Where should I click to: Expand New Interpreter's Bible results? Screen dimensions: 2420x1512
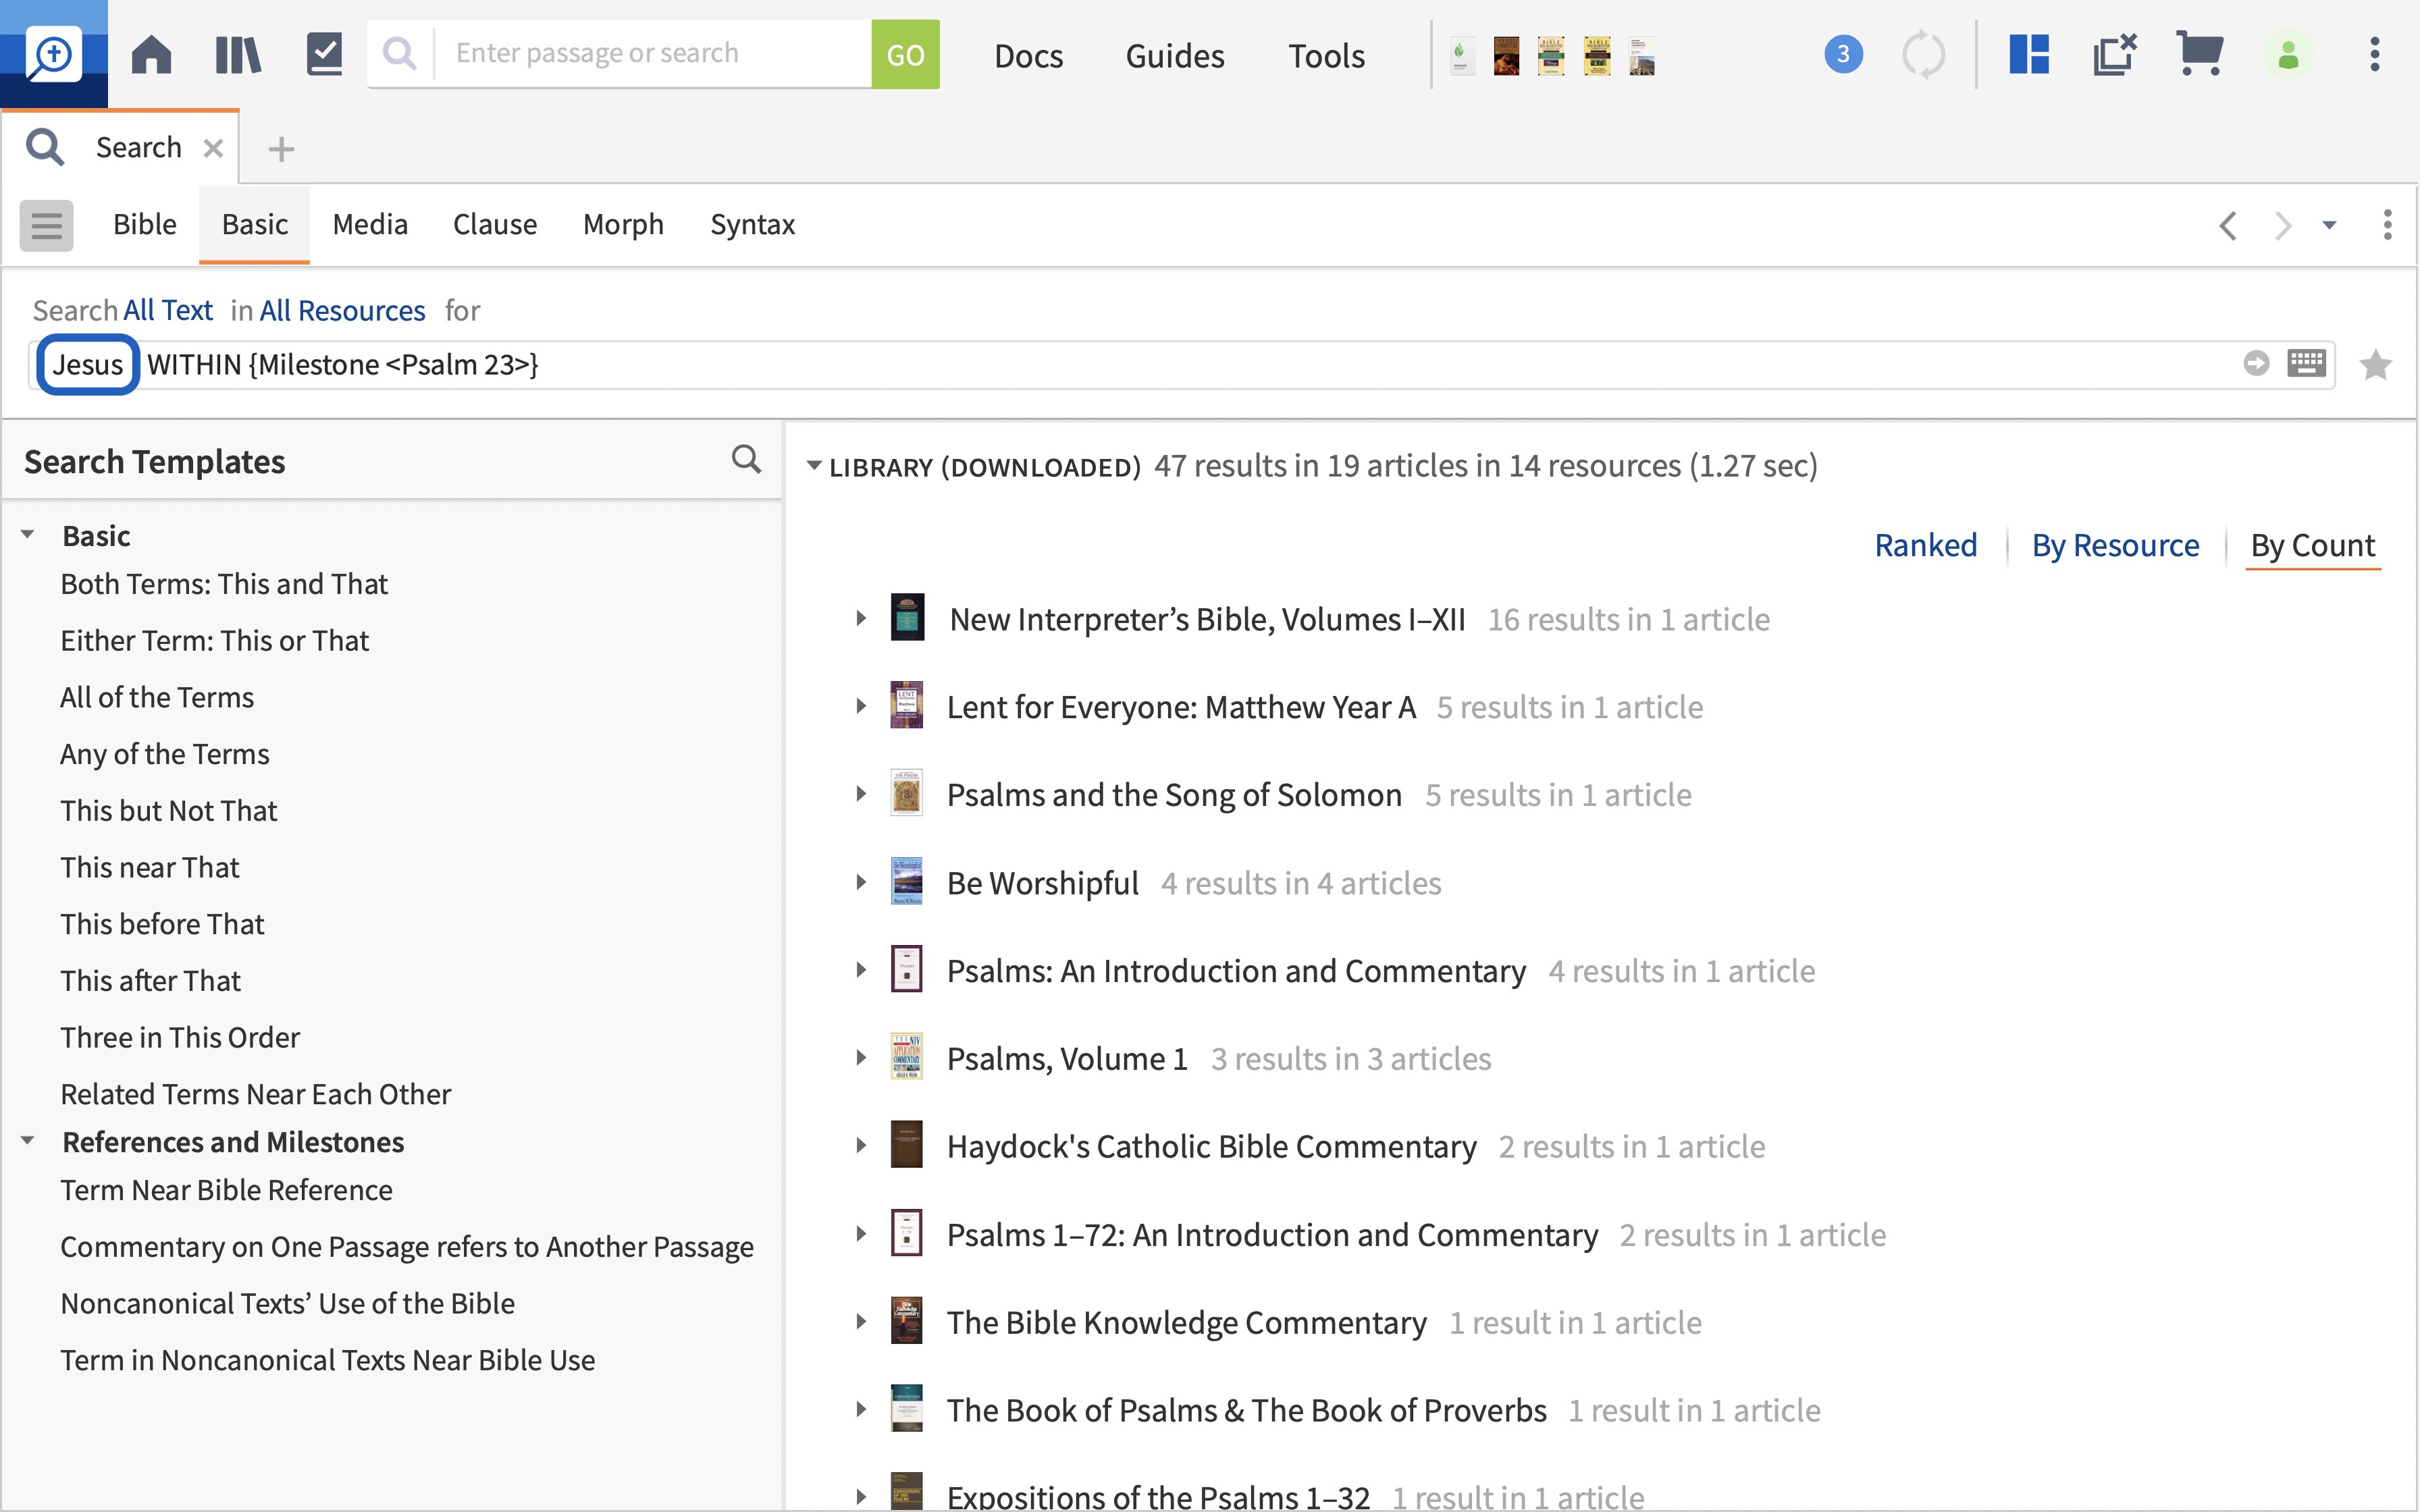coord(861,619)
